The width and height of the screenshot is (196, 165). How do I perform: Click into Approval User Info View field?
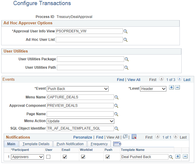click(x=89, y=31)
